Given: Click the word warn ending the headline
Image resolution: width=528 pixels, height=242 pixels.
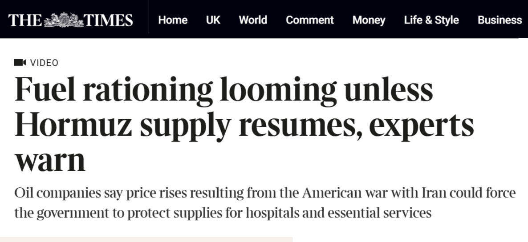Looking at the screenshot, I should 50,161.
